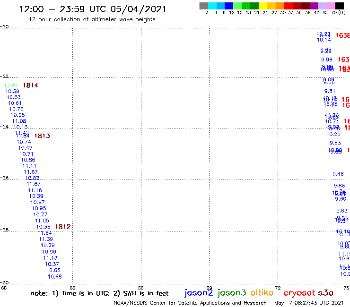Viewport: 350px width, 307px height.
Task: Click the longitude axis label 63
Action: point(72,288)
